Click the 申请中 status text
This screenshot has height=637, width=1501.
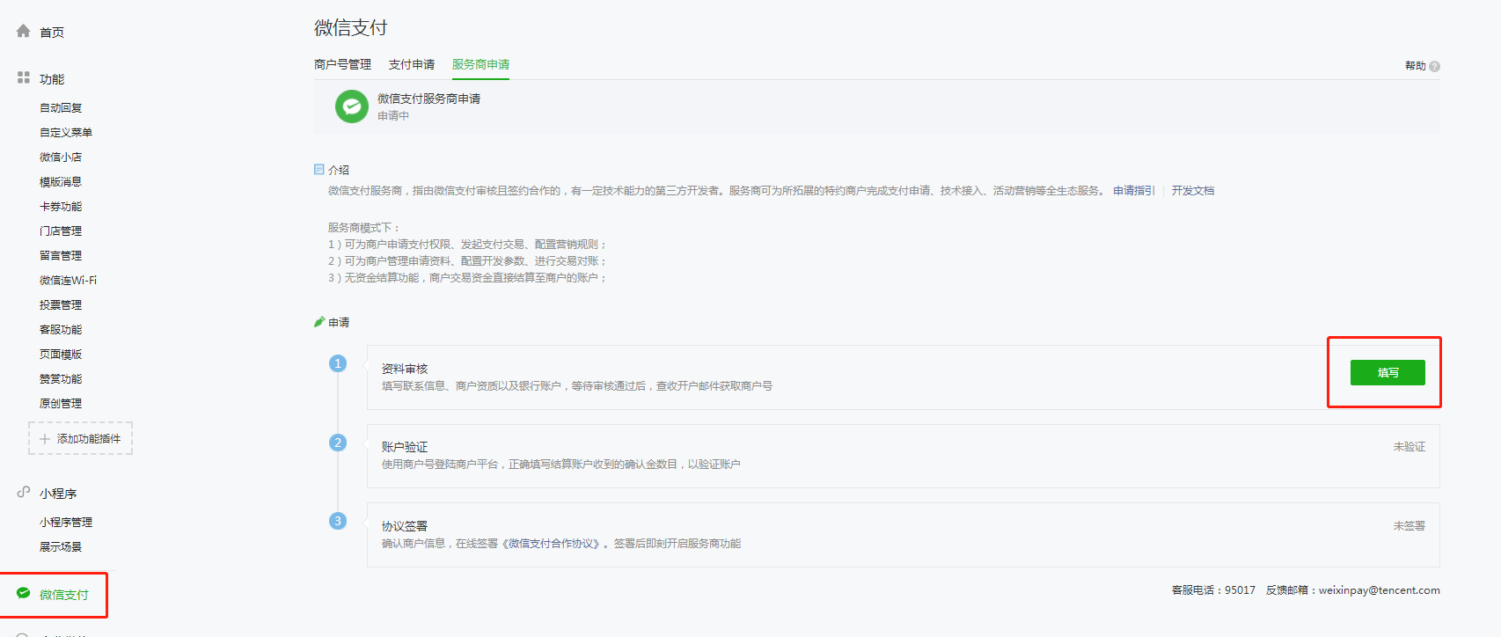pos(393,115)
